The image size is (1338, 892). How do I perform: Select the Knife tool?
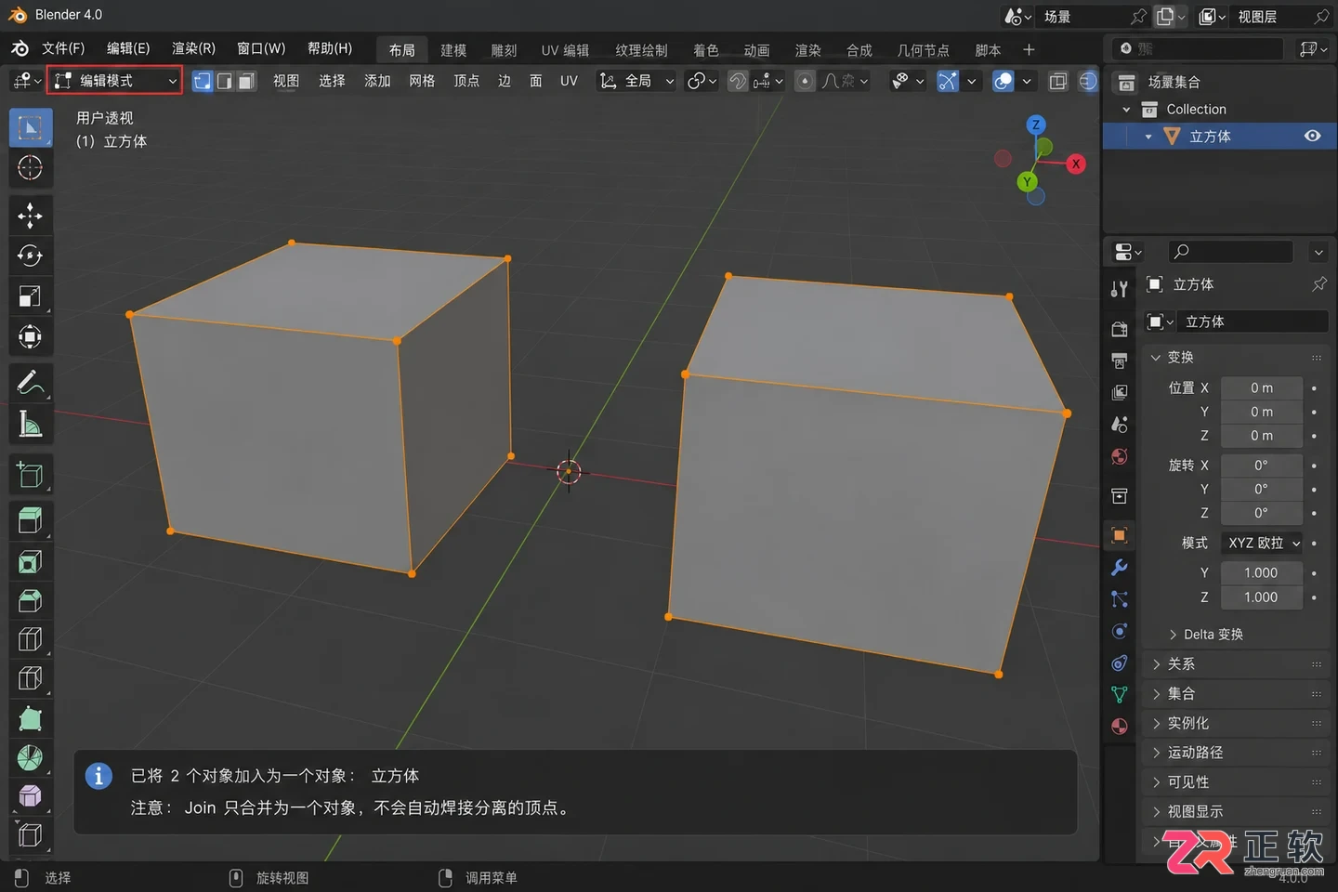(31, 678)
